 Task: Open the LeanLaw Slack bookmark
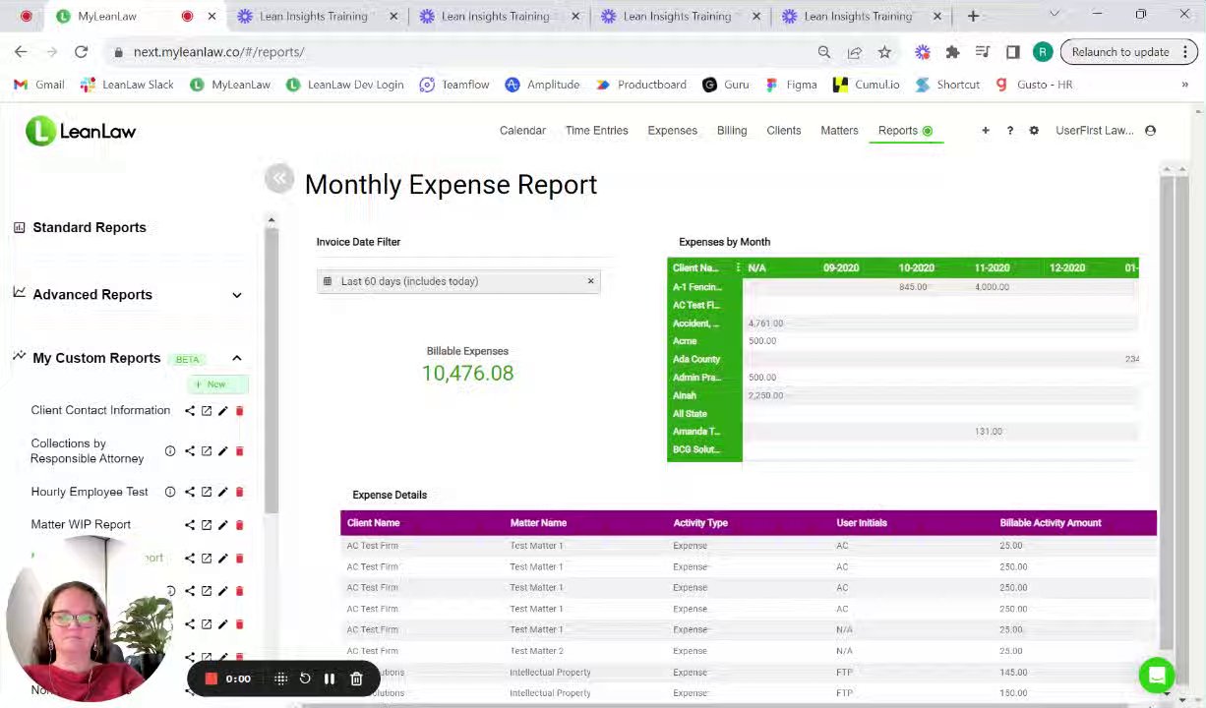[x=126, y=85]
